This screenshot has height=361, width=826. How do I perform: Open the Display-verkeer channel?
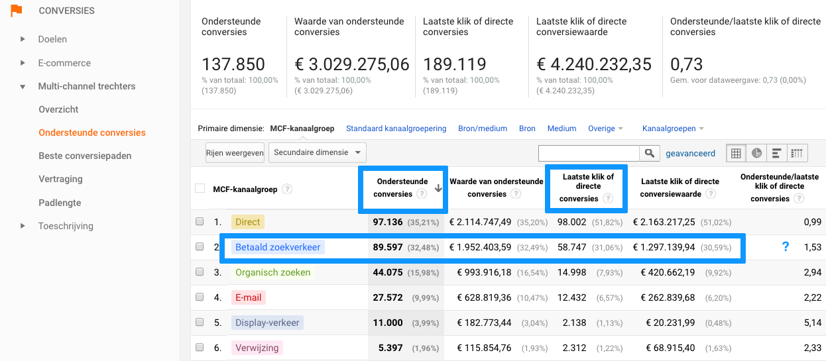coord(268,323)
